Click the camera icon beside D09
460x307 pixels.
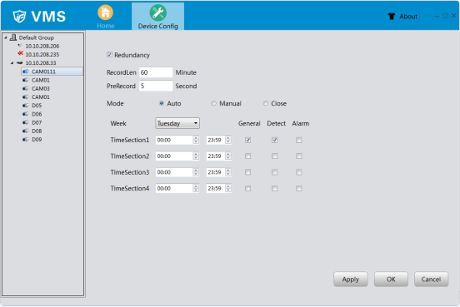(26, 140)
